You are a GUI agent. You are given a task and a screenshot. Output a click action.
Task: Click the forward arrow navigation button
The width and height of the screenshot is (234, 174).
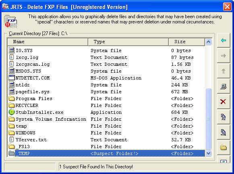pyautogui.click(x=224, y=56)
